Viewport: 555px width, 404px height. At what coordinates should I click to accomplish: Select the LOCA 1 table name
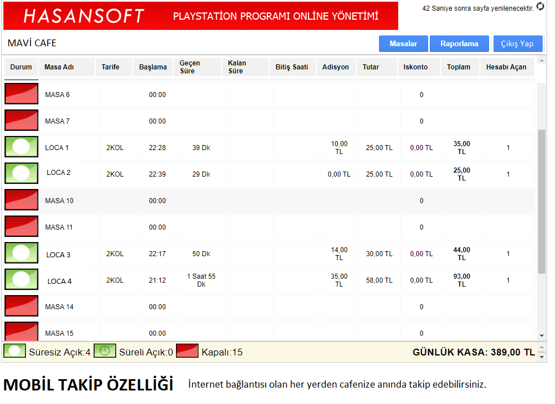(56, 148)
